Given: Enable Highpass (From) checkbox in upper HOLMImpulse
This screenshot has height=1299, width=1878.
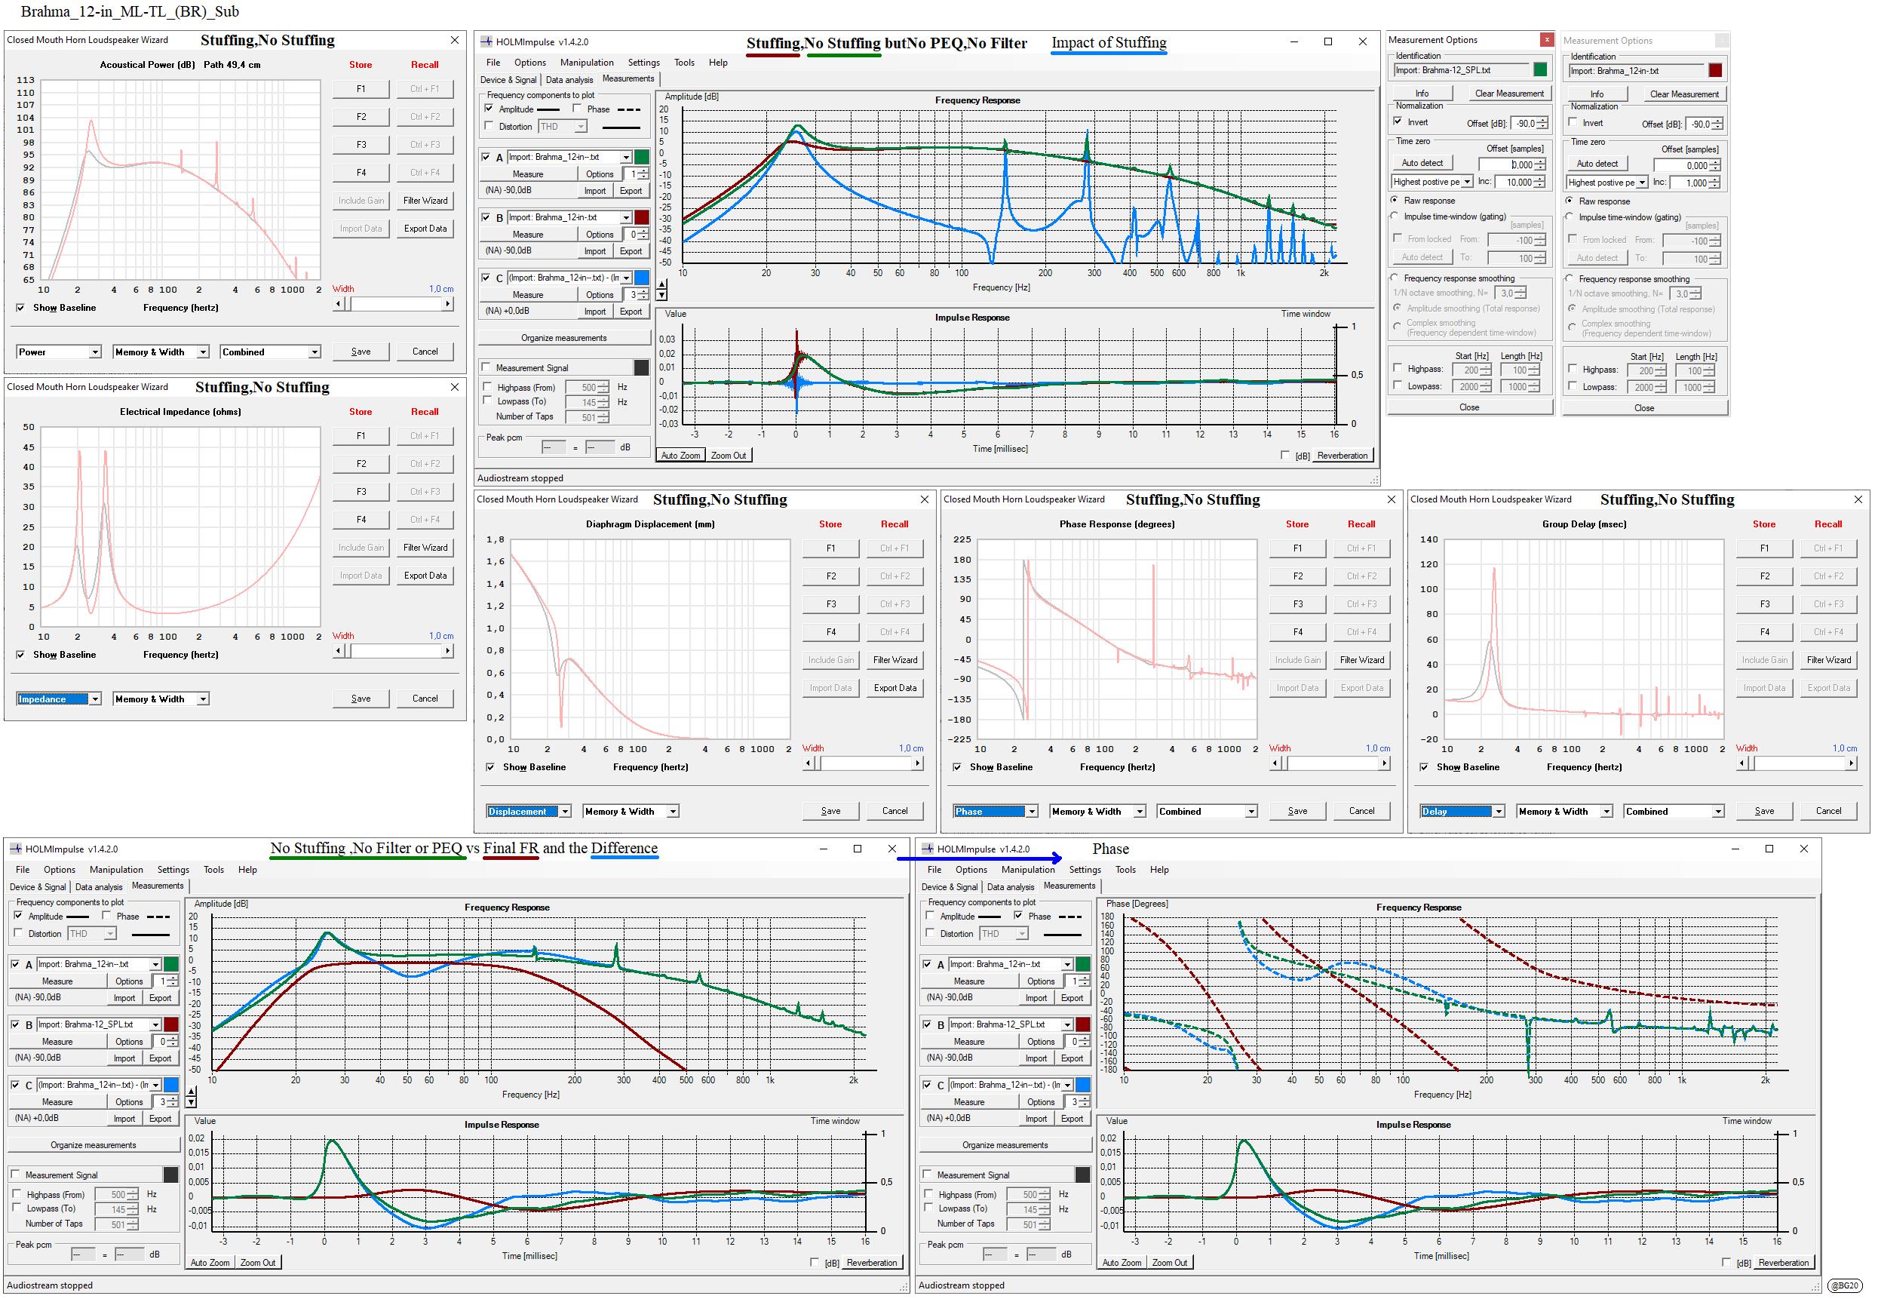Looking at the screenshot, I should point(487,388).
